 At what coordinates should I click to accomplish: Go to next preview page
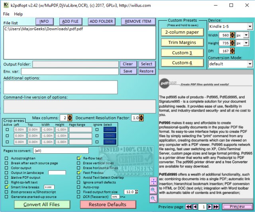point(210,207)
